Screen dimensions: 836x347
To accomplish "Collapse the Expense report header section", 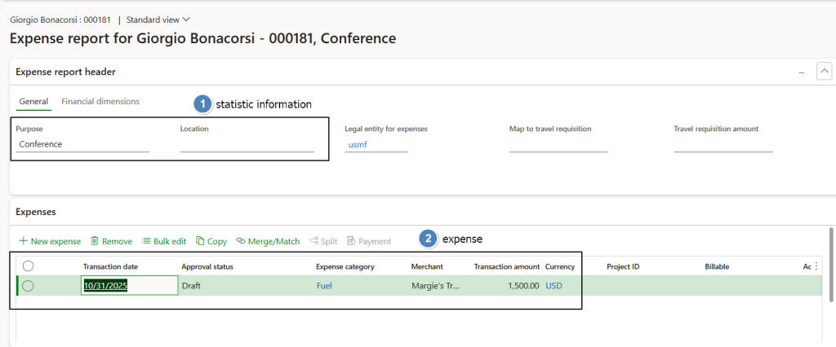I will click(824, 72).
